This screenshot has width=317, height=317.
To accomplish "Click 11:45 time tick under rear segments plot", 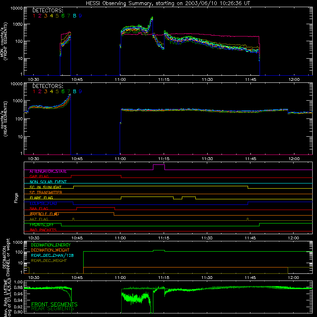I will pos(251,159).
